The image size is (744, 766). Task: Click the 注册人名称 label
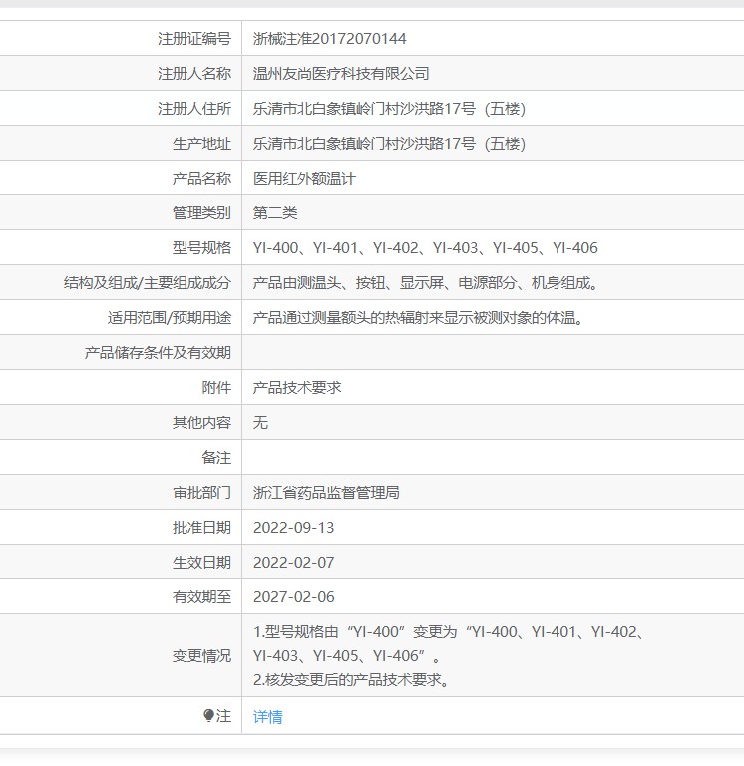point(193,73)
